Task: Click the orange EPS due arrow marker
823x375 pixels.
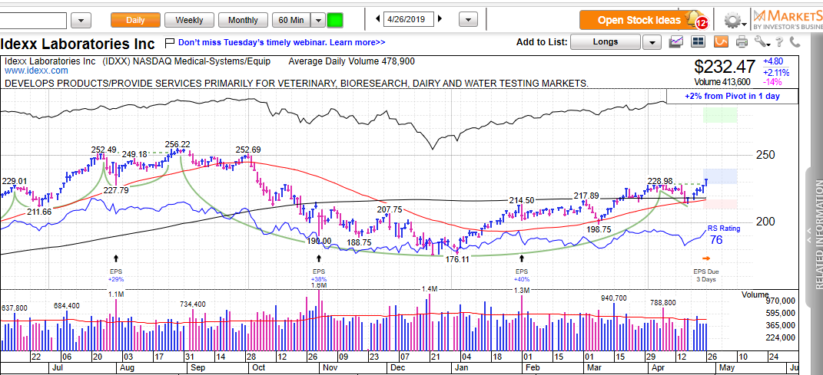Action: 705,258
